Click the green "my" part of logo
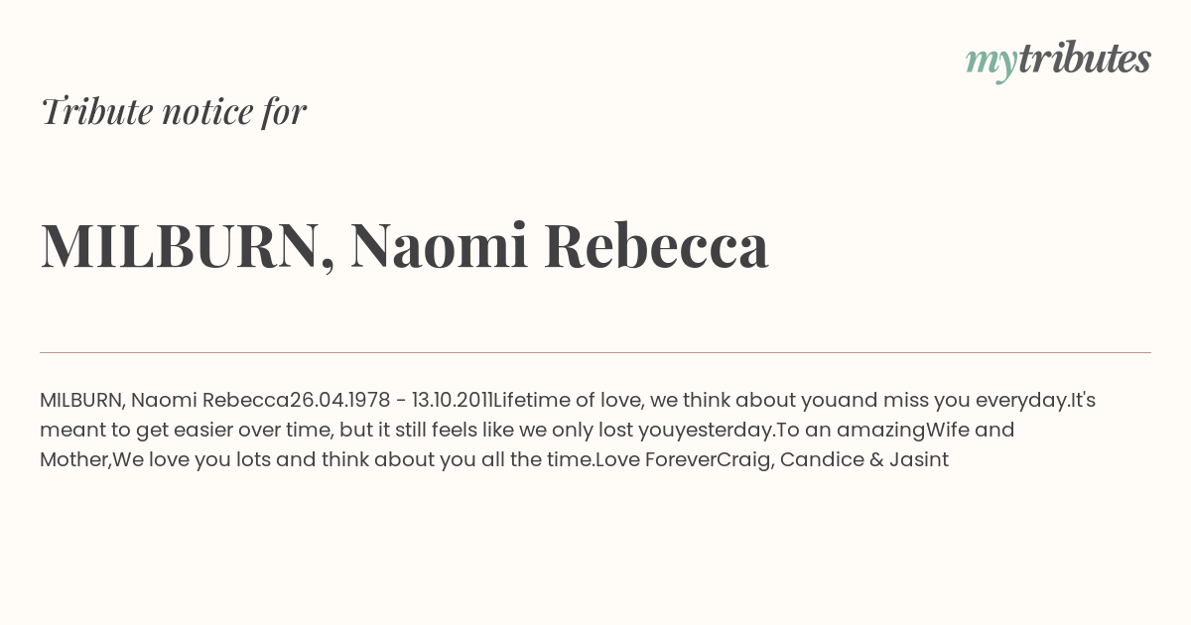Viewport: 1191px width, 625px height. (x=992, y=63)
